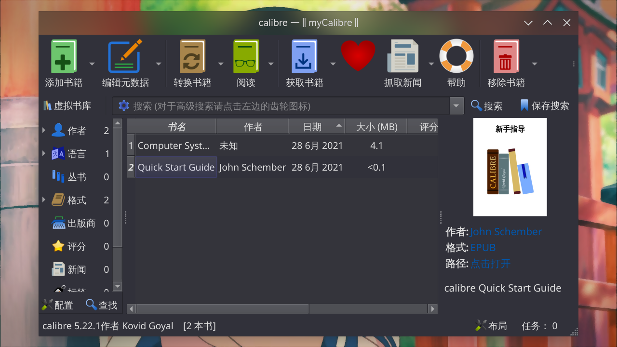617x347 pixels.
Task: Open advanced search gear icon in search bar
Action: [124, 106]
